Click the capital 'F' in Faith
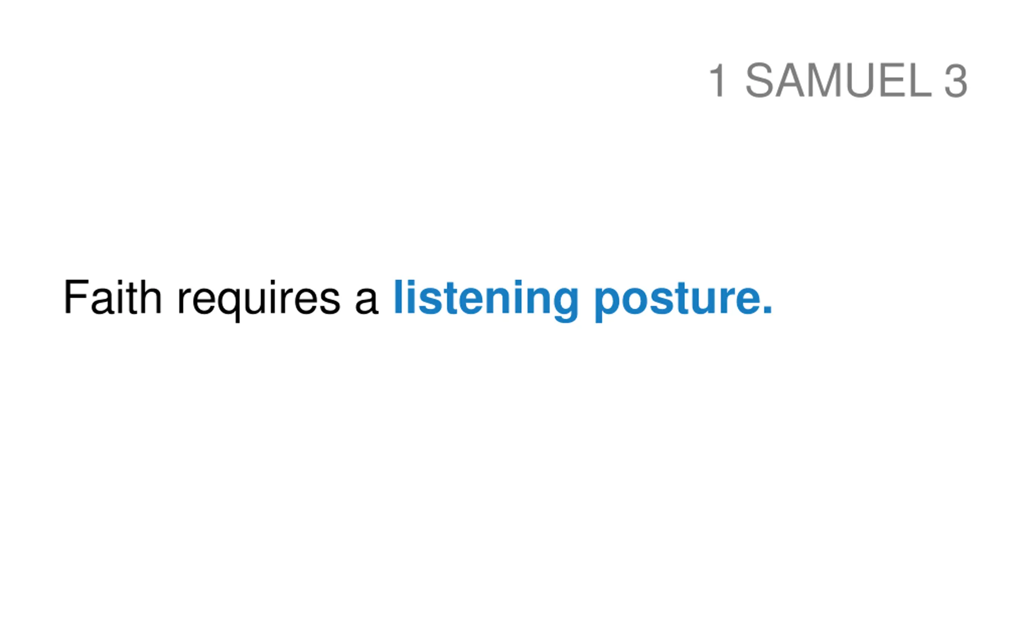This screenshot has width=1031, height=644. point(76,297)
